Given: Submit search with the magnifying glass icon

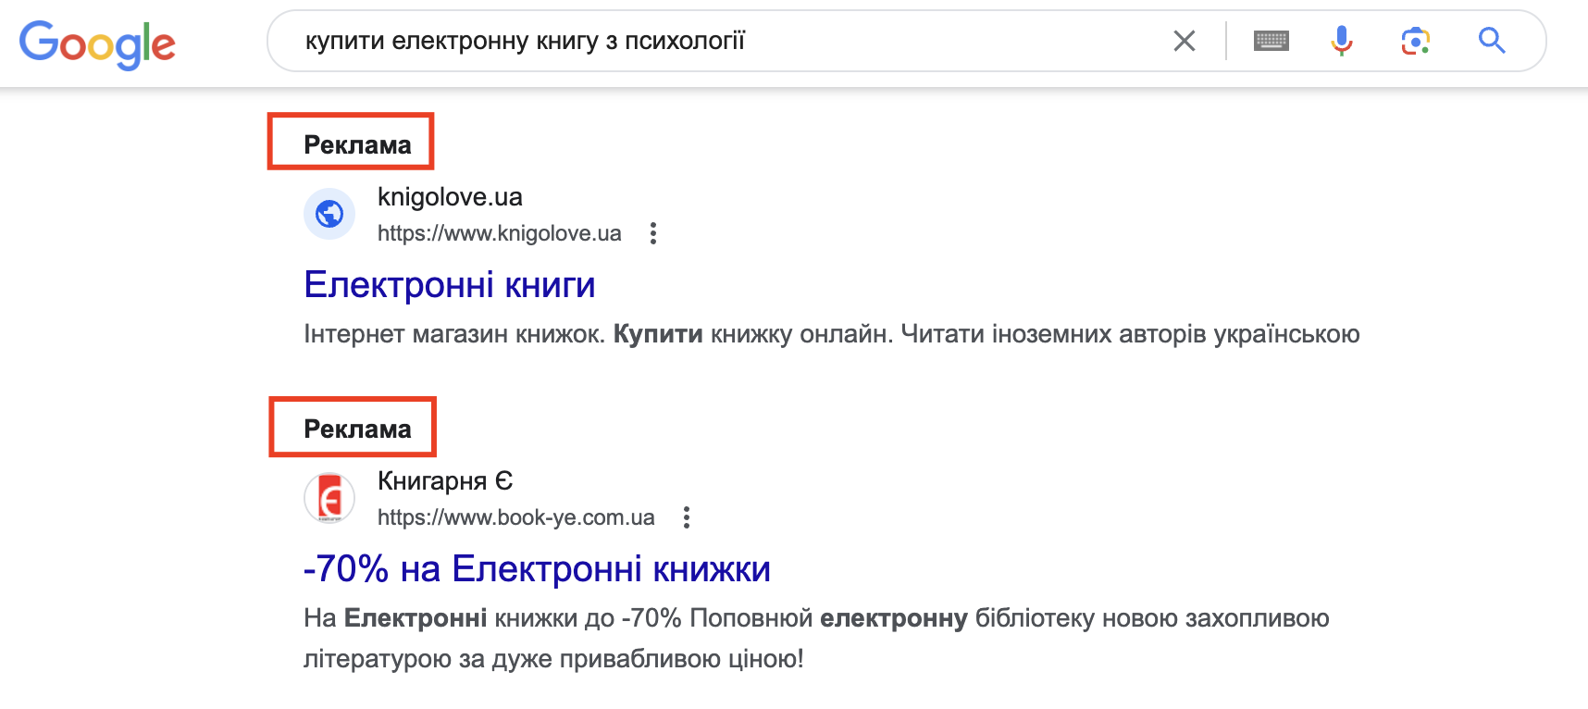Looking at the screenshot, I should pyautogui.click(x=1492, y=41).
